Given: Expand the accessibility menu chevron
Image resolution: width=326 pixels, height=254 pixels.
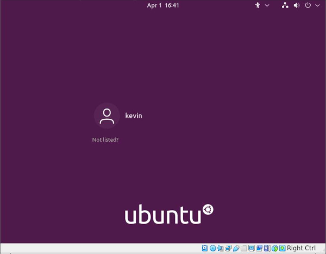Looking at the screenshot, I should (x=267, y=5).
